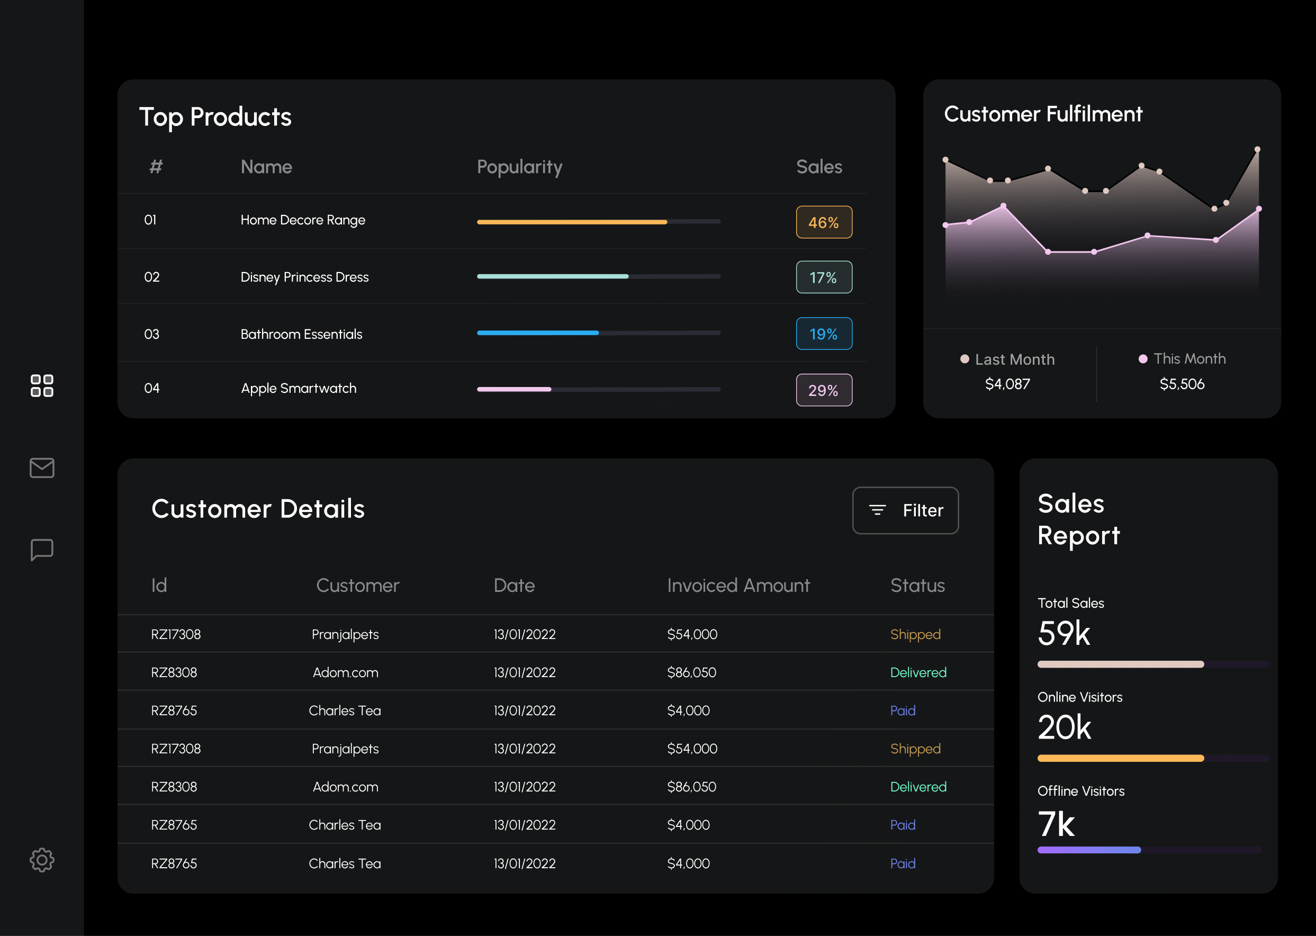Select the Pranjalpets customer row
Image resolution: width=1316 pixels, height=936 pixels.
[x=345, y=634]
